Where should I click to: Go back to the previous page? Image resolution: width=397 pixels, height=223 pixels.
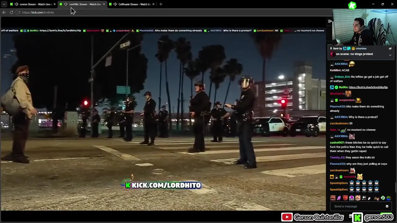[4, 12]
